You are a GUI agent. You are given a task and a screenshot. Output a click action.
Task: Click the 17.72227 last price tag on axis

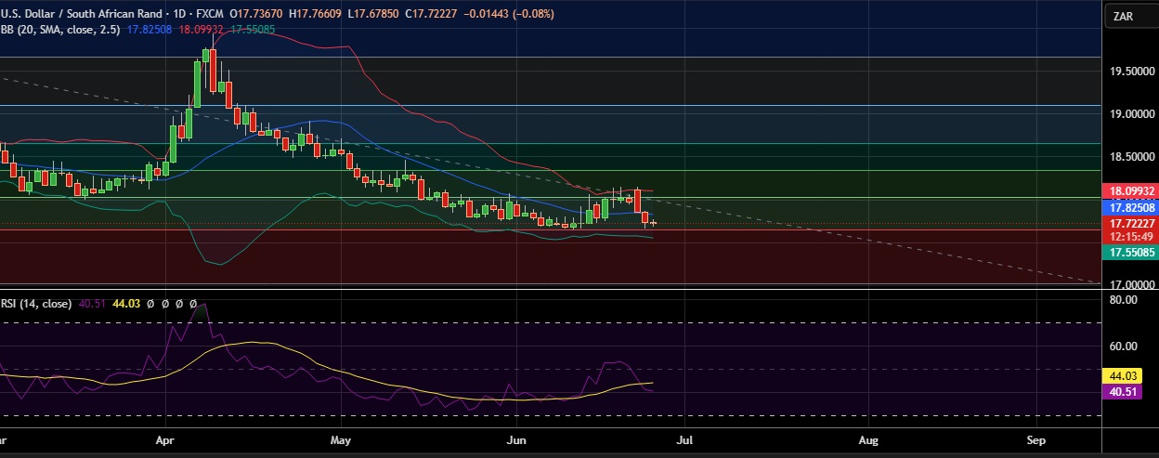point(1130,224)
